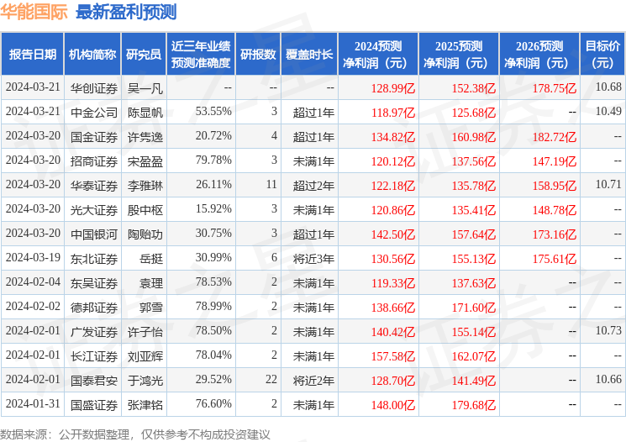Click target price 10.49
626x442 pixels.
point(608,111)
